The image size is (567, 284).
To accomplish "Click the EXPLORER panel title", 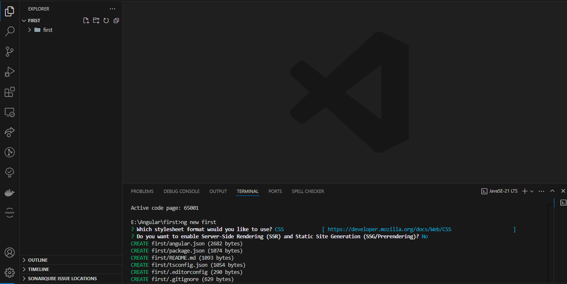I will 39,9.
